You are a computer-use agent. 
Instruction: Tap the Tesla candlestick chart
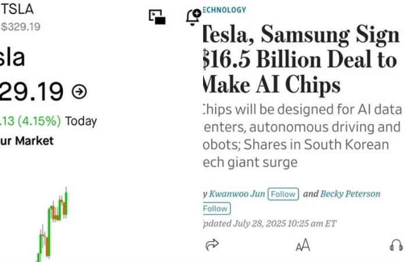click(53, 224)
